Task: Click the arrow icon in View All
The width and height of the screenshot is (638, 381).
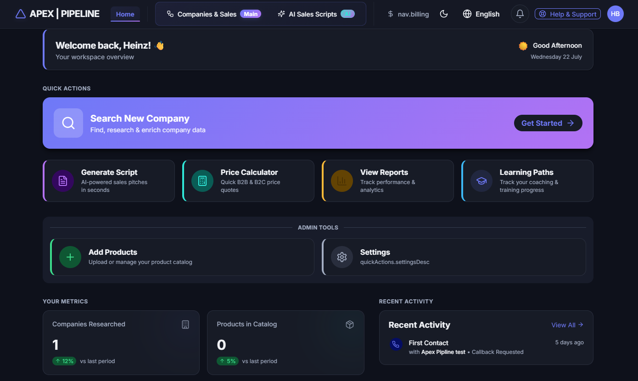Action: pos(581,325)
